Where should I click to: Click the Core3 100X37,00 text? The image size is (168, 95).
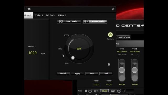pos(135,55)
